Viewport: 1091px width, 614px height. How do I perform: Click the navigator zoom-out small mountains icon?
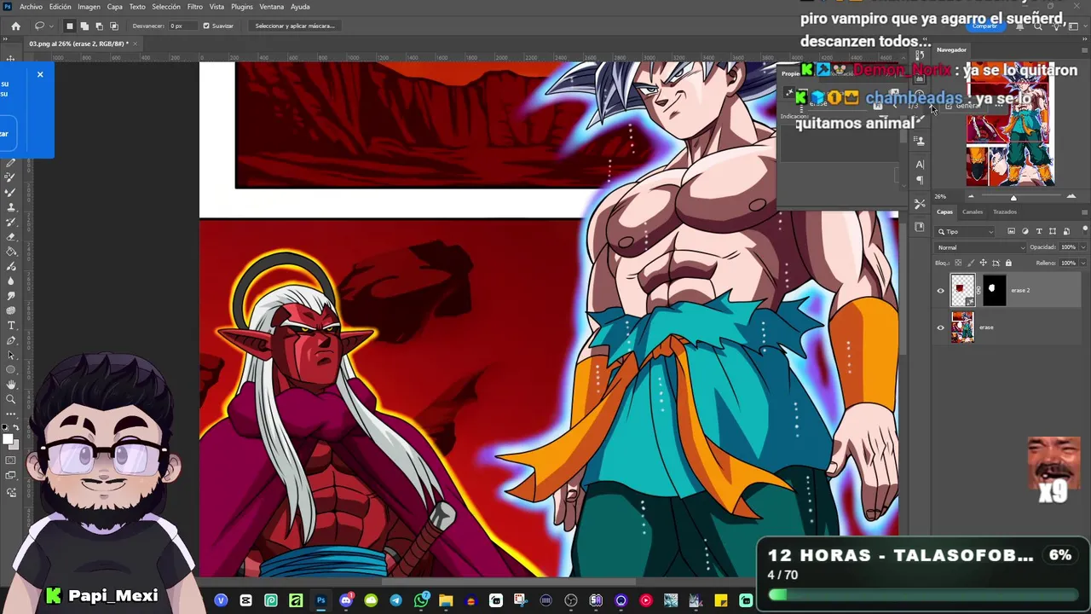pos(970,197)
